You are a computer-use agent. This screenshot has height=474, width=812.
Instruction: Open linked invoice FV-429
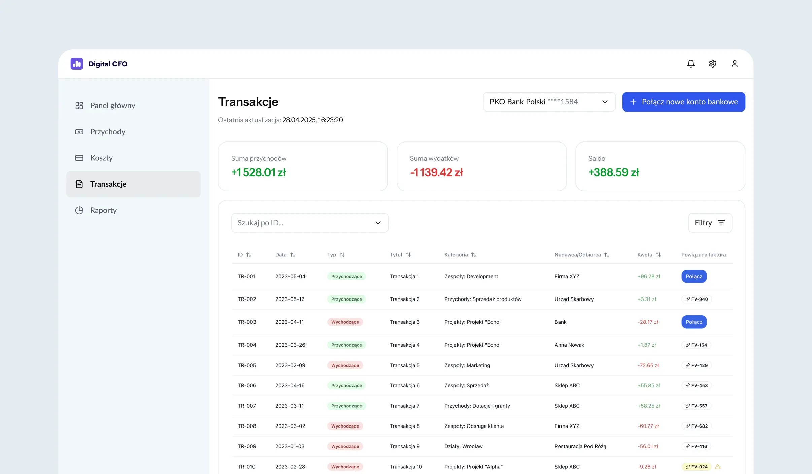click(x=697, y=365)
